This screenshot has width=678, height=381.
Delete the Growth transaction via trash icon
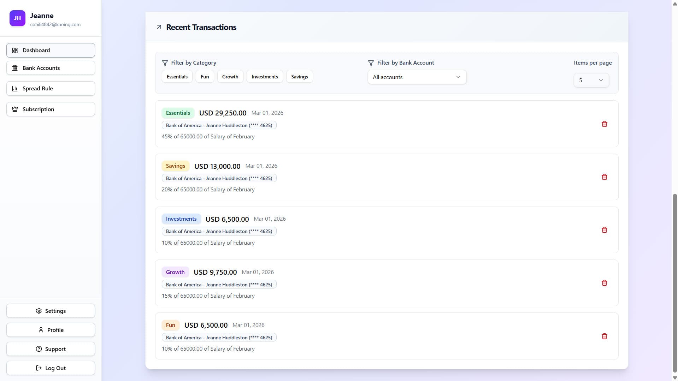(605, 282)
